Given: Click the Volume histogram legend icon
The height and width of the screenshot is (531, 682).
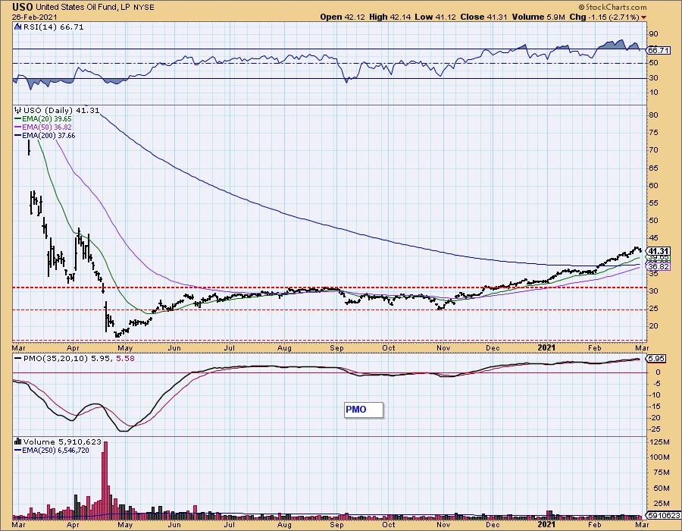Looking at the screenshot, I should point(18,441).
